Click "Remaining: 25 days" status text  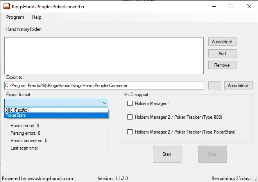[x=231, y=178]
